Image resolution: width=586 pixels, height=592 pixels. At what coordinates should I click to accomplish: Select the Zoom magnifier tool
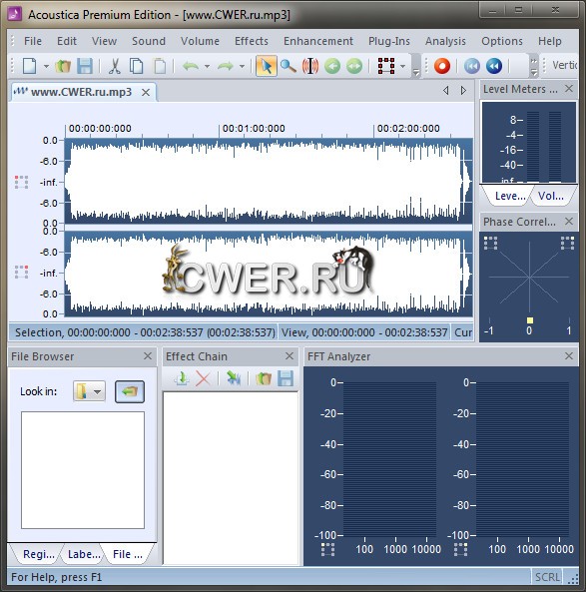click(x=289, y=66)
